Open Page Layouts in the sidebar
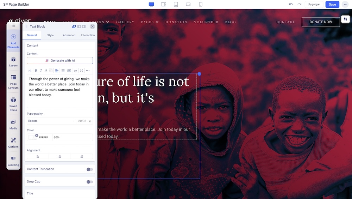This screenshot has width=352, height=199. pyautogui.click(x=13, y=82)
